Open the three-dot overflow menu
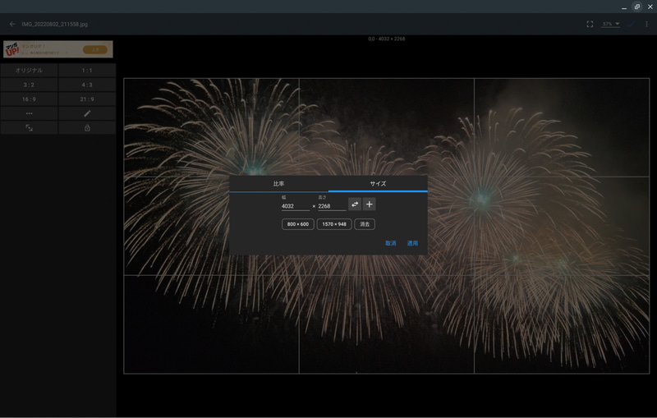Image resolution: width=657 pixels, height=418 pixels. coord(646,25)
